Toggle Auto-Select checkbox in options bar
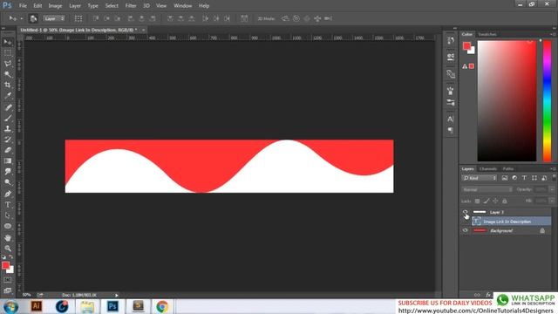Image resolution: width=558 pixels, height=314 pixels. pos(33,18)
